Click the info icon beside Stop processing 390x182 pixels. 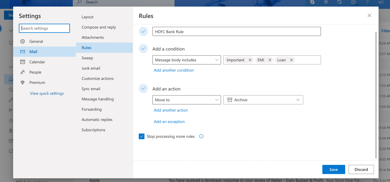201,136
